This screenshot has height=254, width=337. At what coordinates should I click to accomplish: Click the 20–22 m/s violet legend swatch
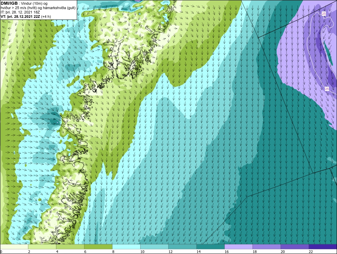(x=295, y=247)
